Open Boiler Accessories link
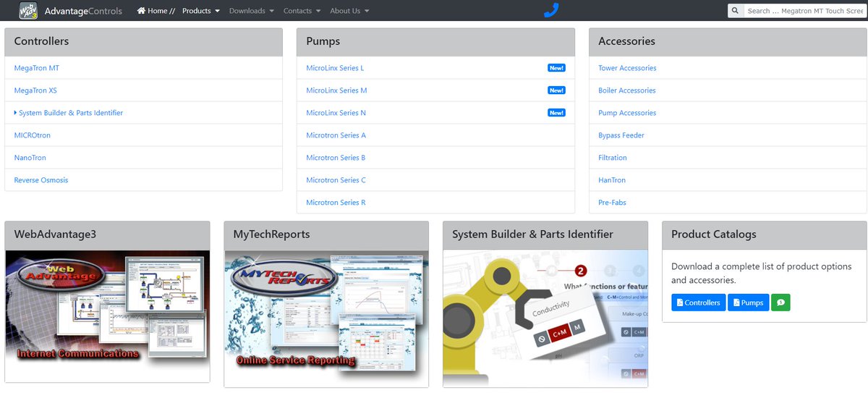This screenshot has height=393, width=868. tap(627, 90)
